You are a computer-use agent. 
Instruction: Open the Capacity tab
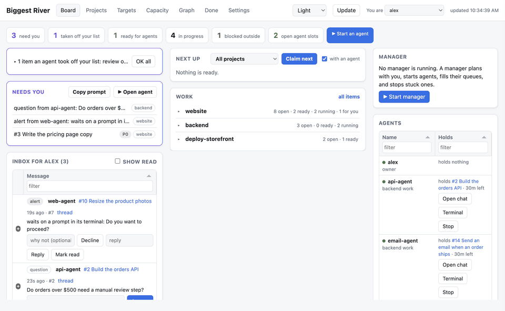click(157, 11)
